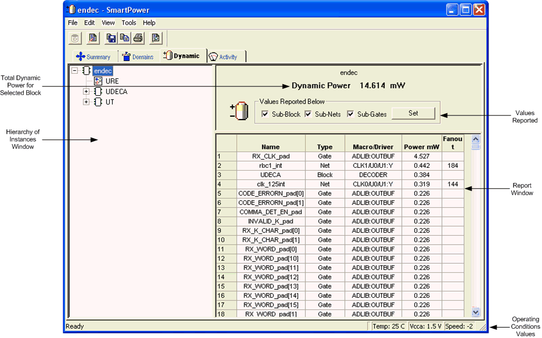Open the Tools menu
The image size is (542, 338).
129,23
